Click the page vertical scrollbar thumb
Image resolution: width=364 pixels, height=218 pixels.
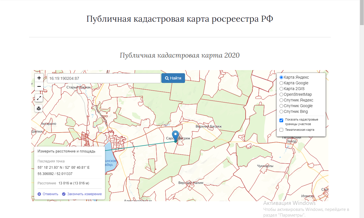click(x=361, y=13)
